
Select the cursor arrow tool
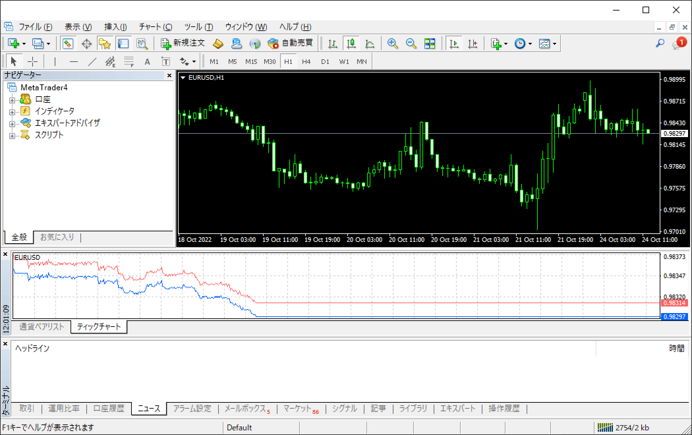point(14,61)
